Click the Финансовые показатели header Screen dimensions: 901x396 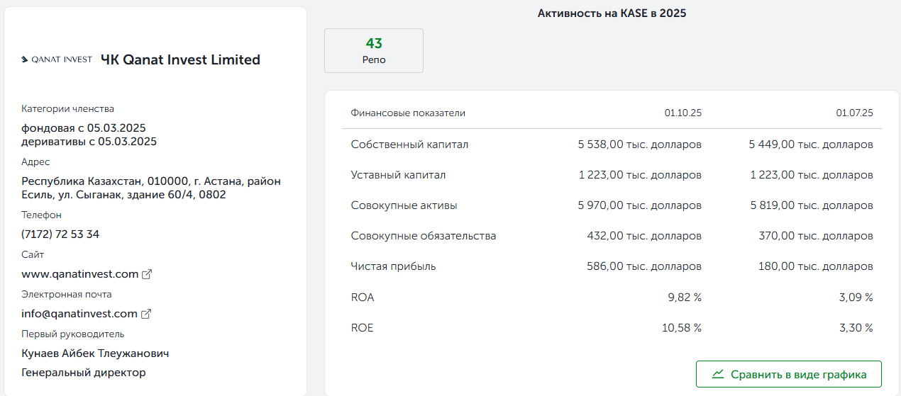click(408, 113)
